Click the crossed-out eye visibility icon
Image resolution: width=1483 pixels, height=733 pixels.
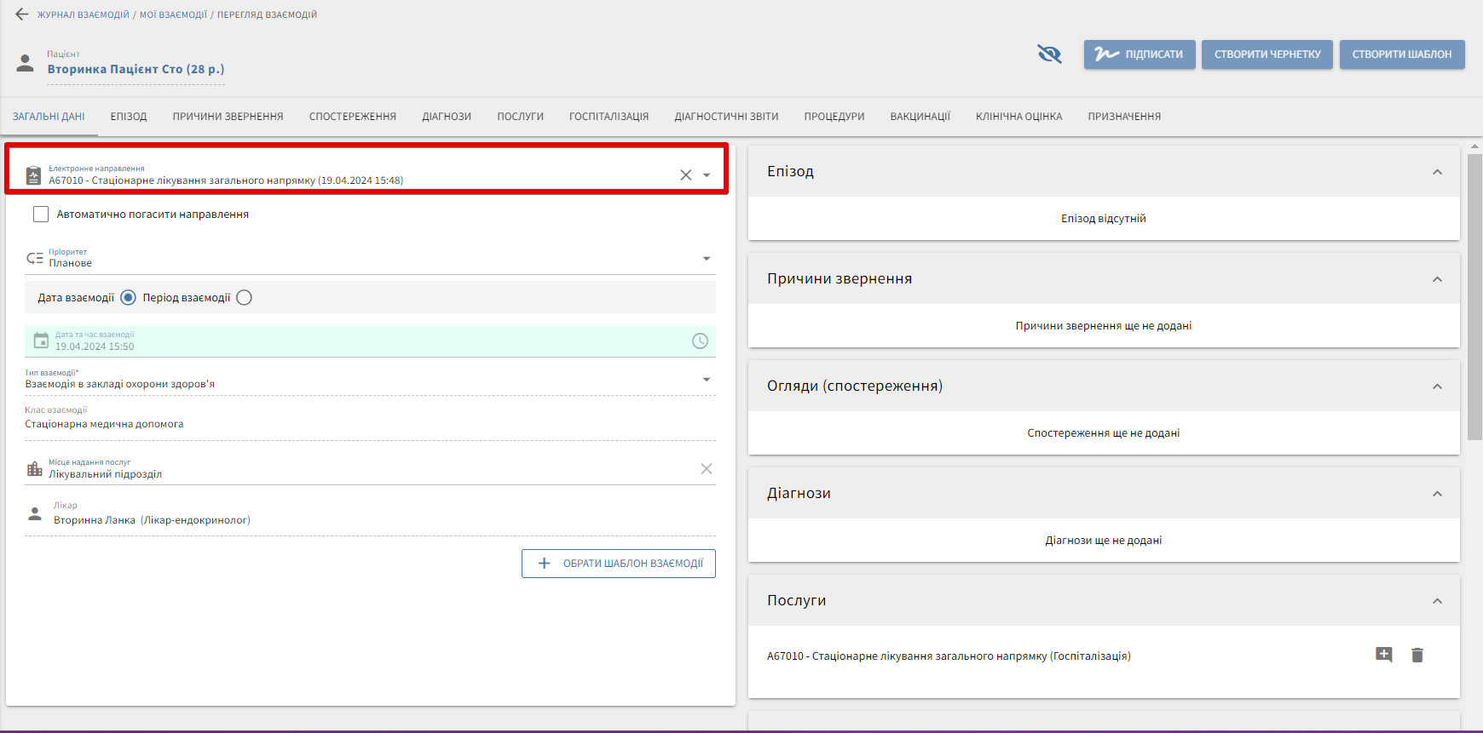pyautogui.click(x=1049, y=54)
